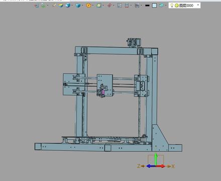The image size is (221, 181).
Task: Click the black line color swatch
Action: click(147, 6)
